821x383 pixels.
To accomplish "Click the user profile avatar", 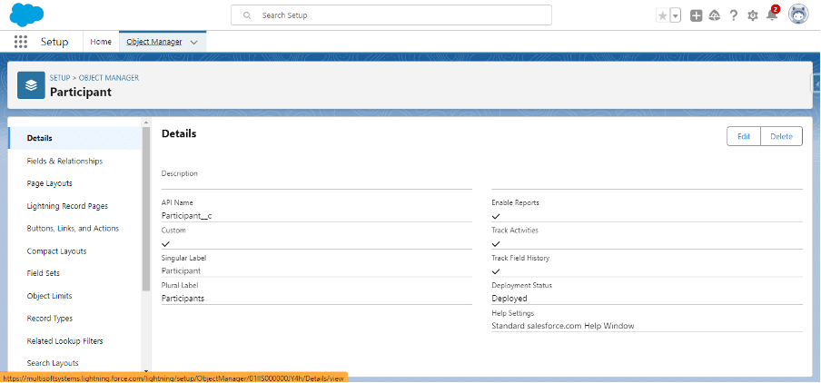I will pos(798,15).
